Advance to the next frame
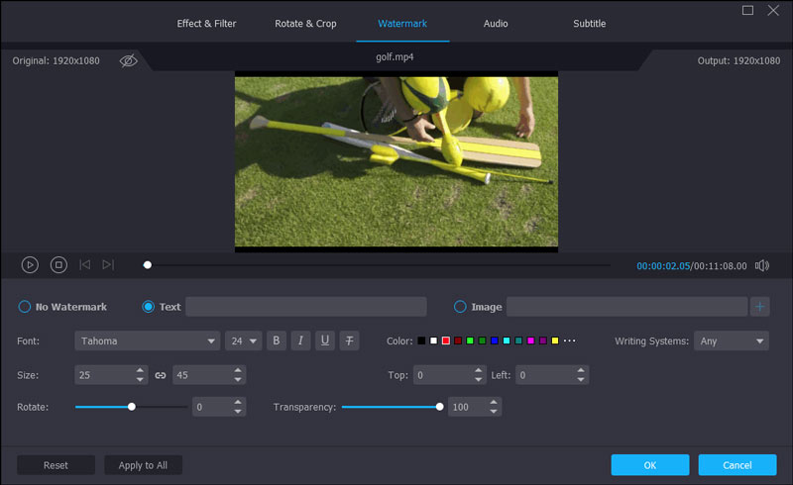793x485 pixels. point(108,264)
